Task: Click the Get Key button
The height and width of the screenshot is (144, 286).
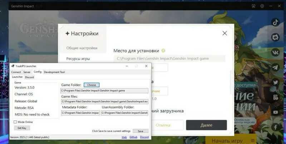Action: (x=22, y=128)
